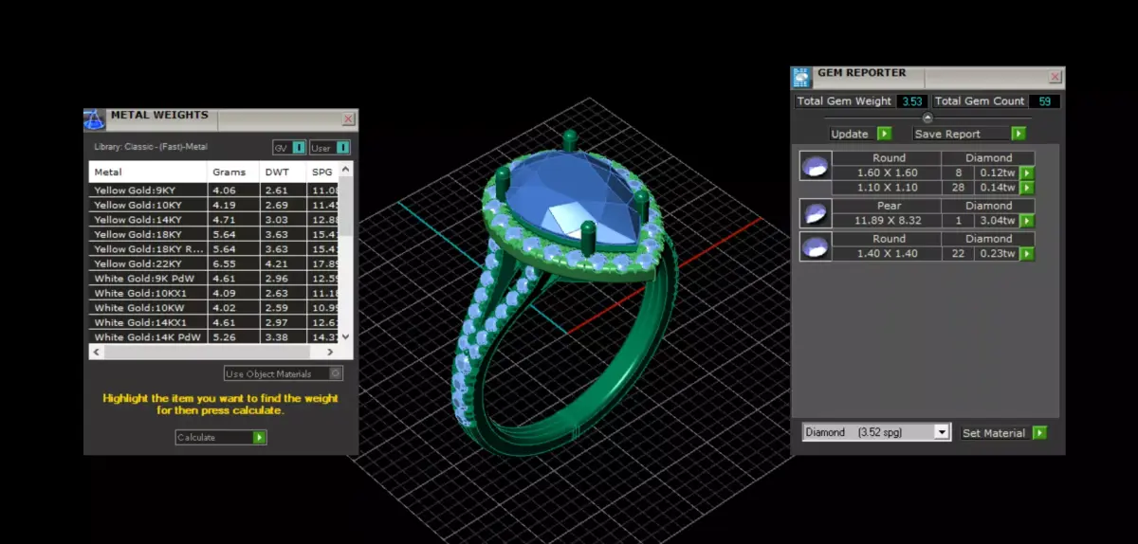Click the green arrow beside Update
This screenshot has height=544, width=1138.
tap(884, 134)
